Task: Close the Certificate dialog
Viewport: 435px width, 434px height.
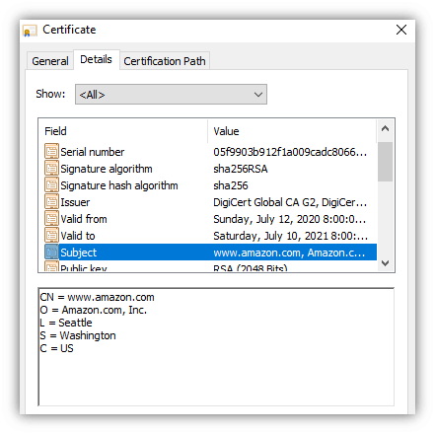Action: [x=401, y=30]
